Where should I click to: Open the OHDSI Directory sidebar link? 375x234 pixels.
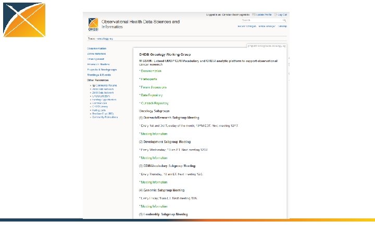tap(101, 96)
